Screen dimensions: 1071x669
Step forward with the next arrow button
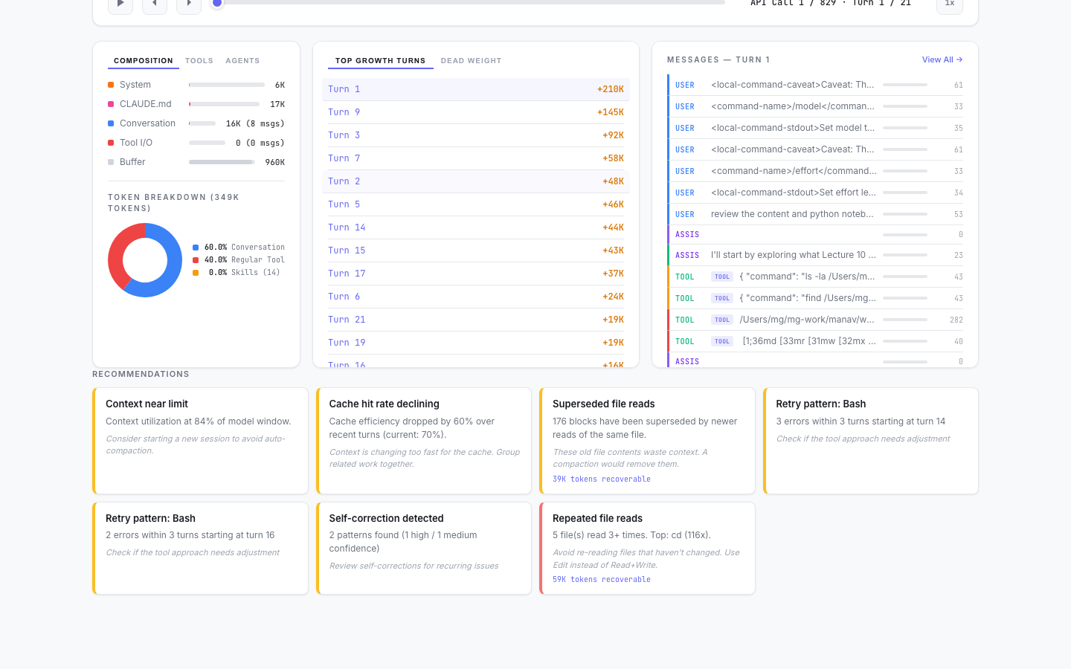(x=189, y=4)
